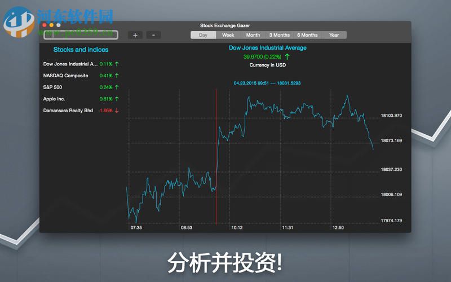451x282 pixels.
Task: Click the 04.23.2015 09:51 data point readout
Action: 267,83
